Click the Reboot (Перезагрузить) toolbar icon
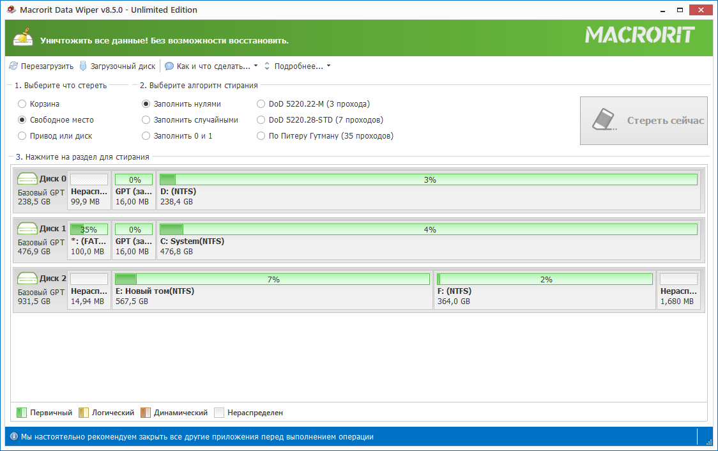The width and height of the screenshot is (718, 451). (x=13, y=66)
